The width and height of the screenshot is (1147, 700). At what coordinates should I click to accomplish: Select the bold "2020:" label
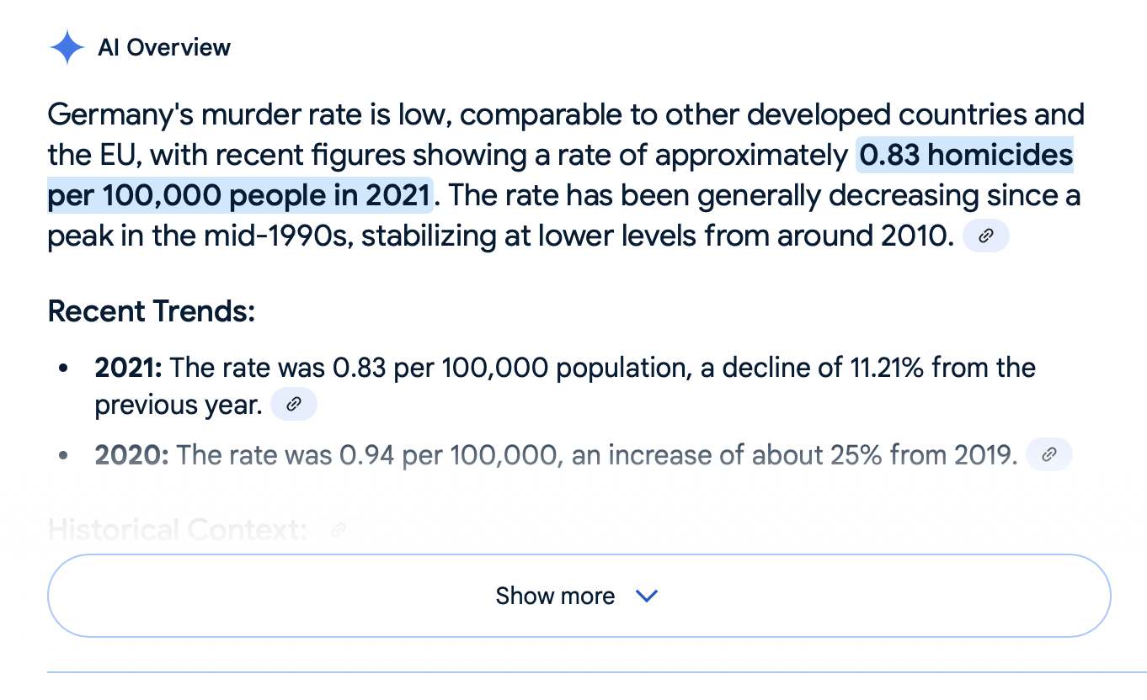(132, 455)
